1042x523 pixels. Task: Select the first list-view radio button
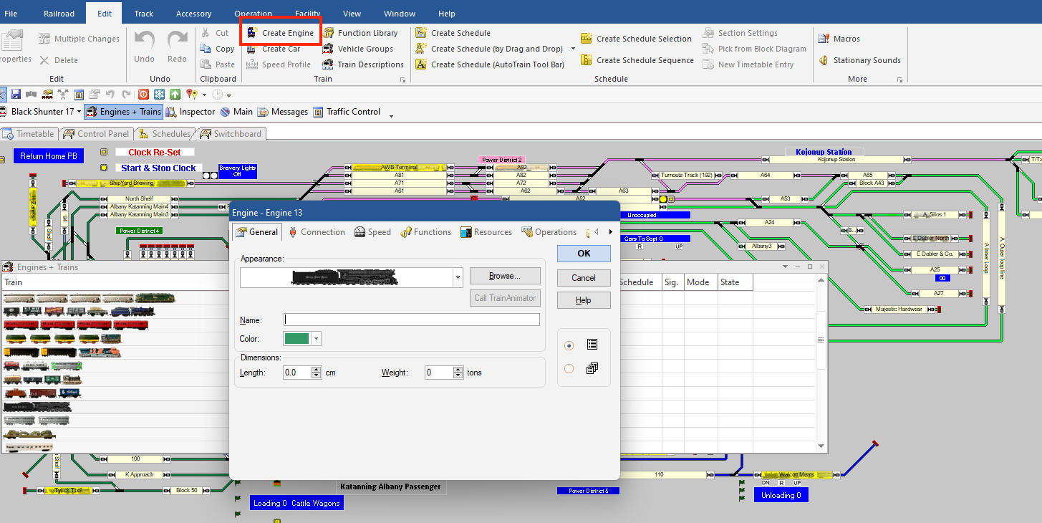(x=569, y=345)
